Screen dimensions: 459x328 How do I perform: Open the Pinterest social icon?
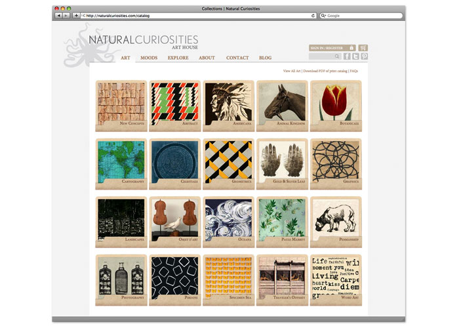click(x=364, y=56)
